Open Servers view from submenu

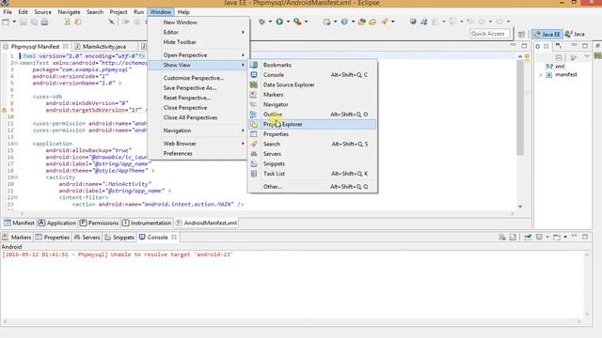pyautogui.click(x=312, y=154)
